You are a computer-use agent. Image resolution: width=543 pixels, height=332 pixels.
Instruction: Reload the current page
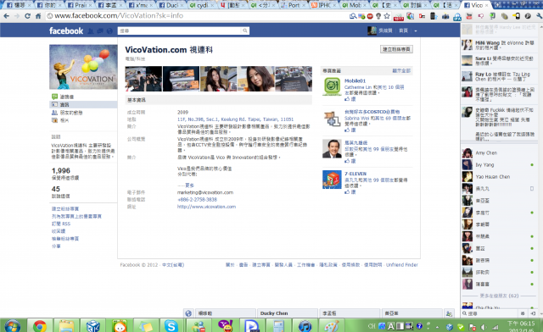(28, 16)
